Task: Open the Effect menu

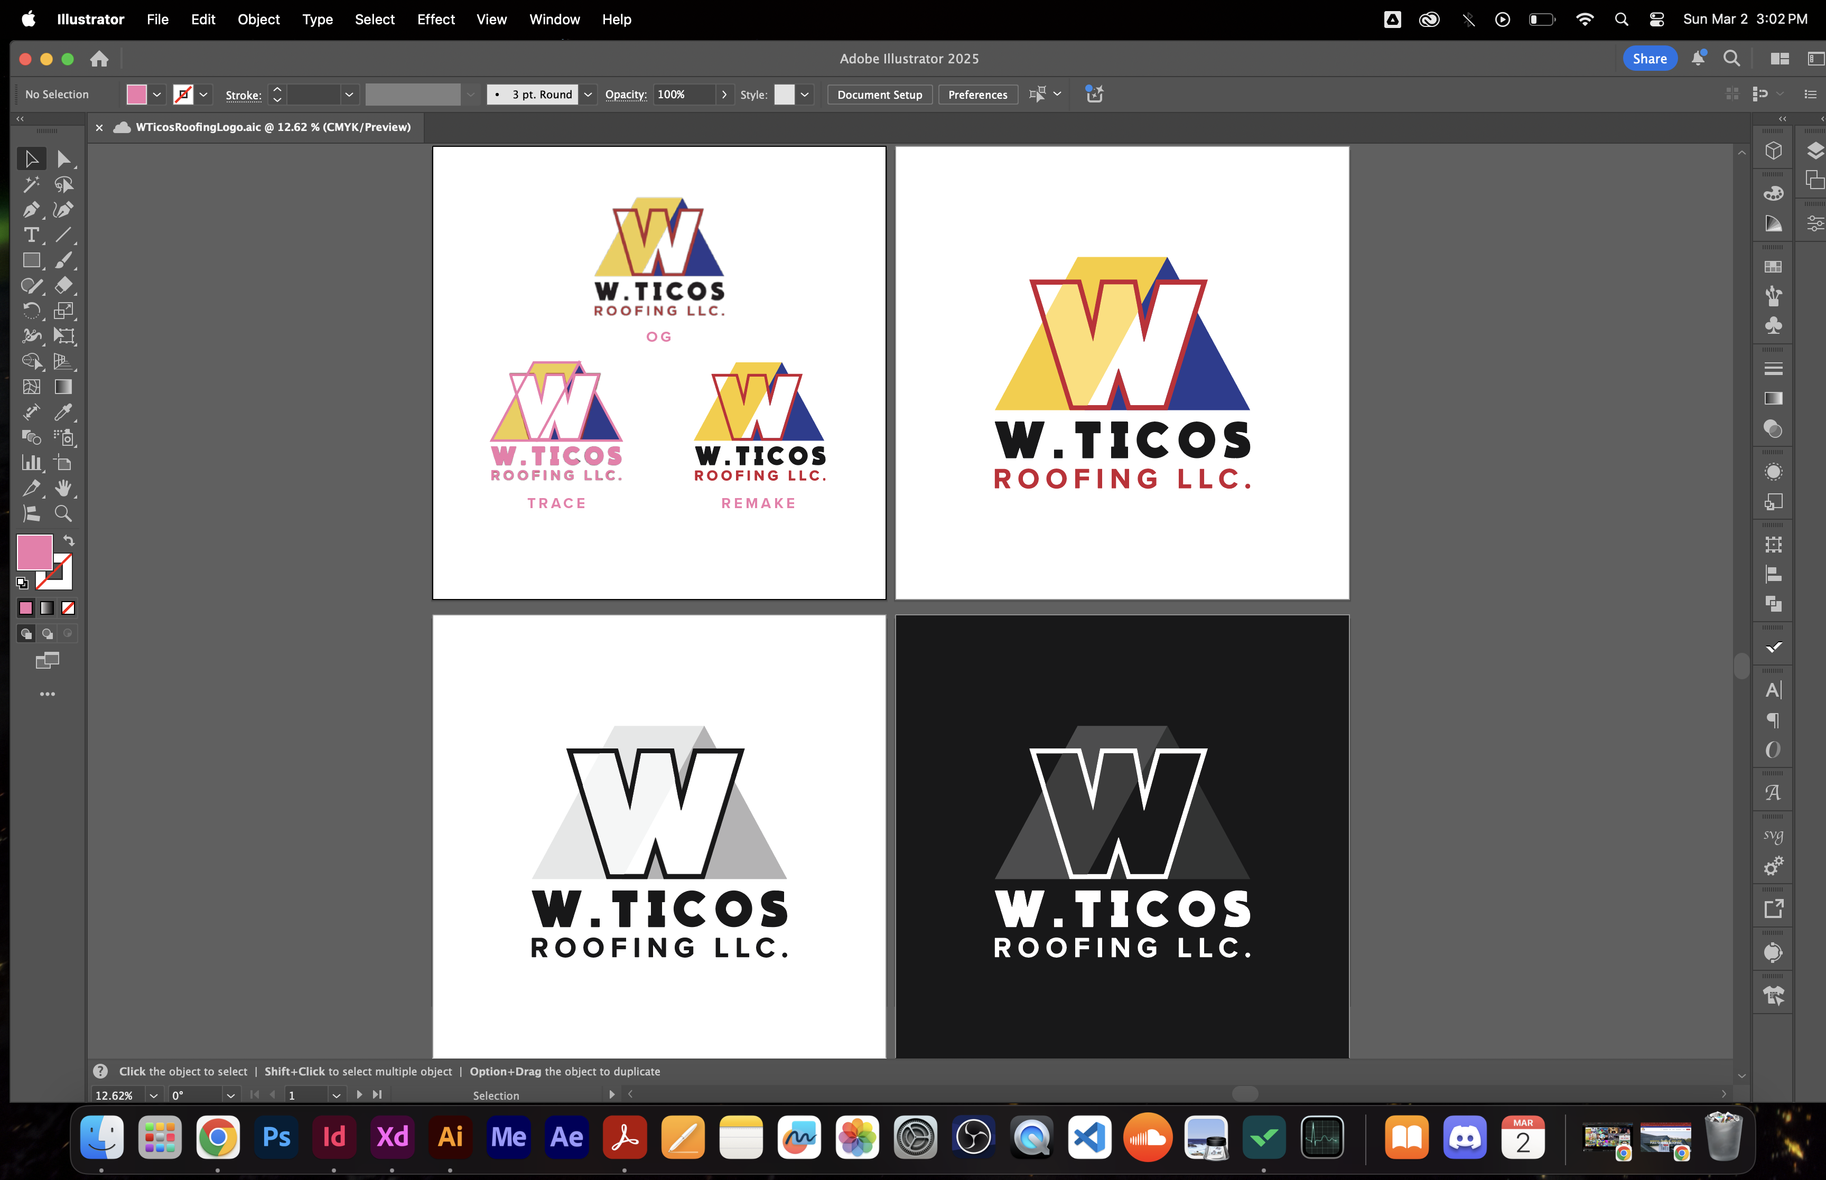Action: (435, 19)
